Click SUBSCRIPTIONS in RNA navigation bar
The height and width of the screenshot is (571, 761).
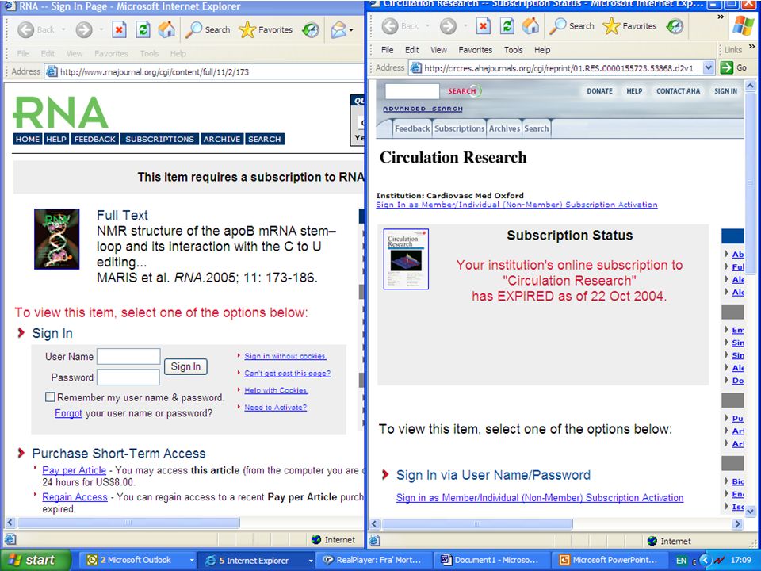[159, 139]
